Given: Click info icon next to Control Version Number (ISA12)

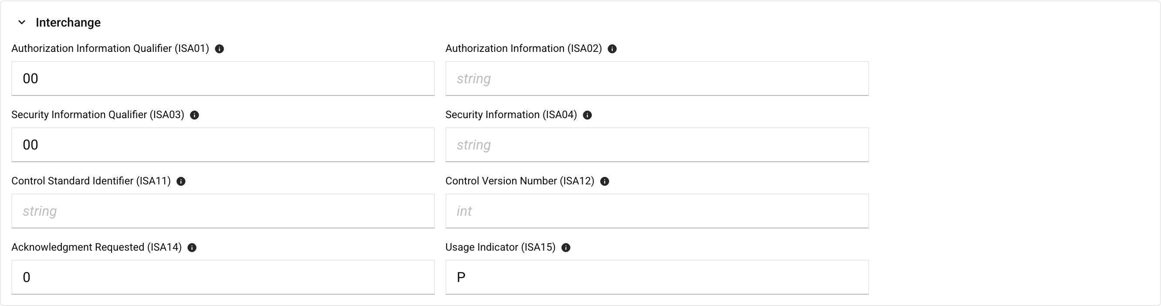Looking at the screenshot, I should pyautogui.click(x=605, y=182).
